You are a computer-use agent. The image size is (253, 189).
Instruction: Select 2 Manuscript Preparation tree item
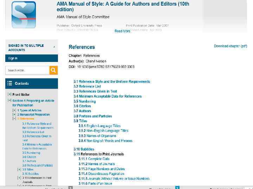[34, 114]
